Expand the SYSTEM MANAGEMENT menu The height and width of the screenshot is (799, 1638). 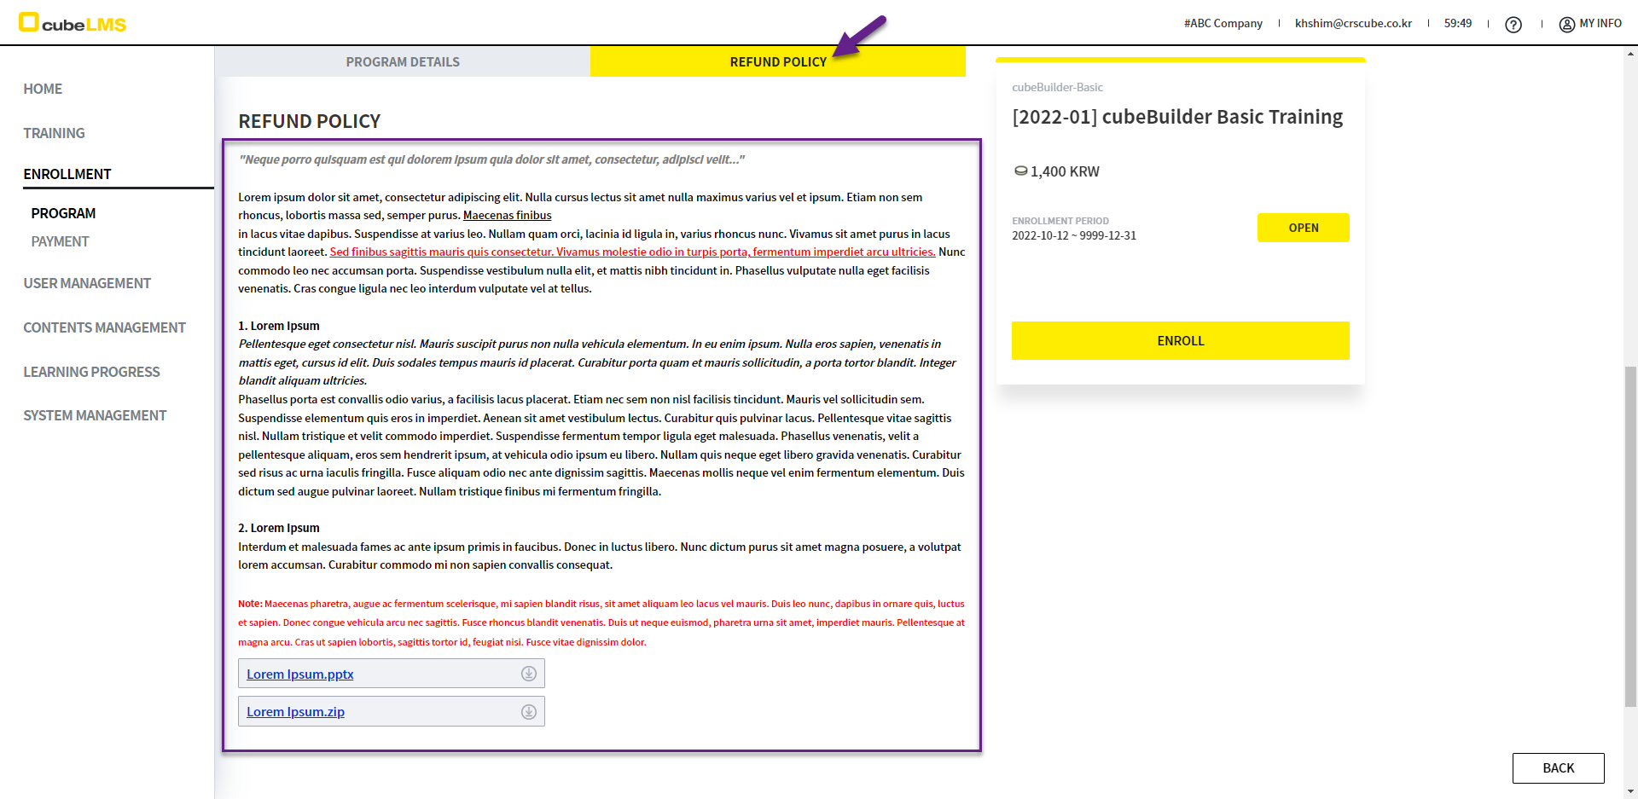95,415
